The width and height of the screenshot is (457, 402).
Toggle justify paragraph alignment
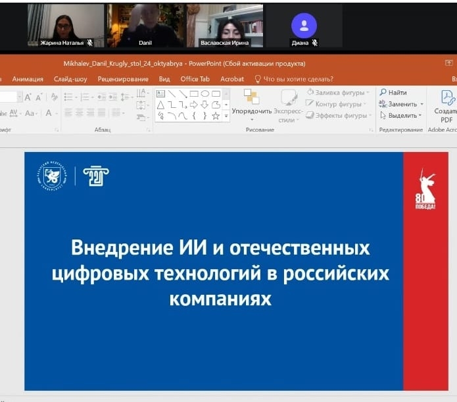click(102, 113)
